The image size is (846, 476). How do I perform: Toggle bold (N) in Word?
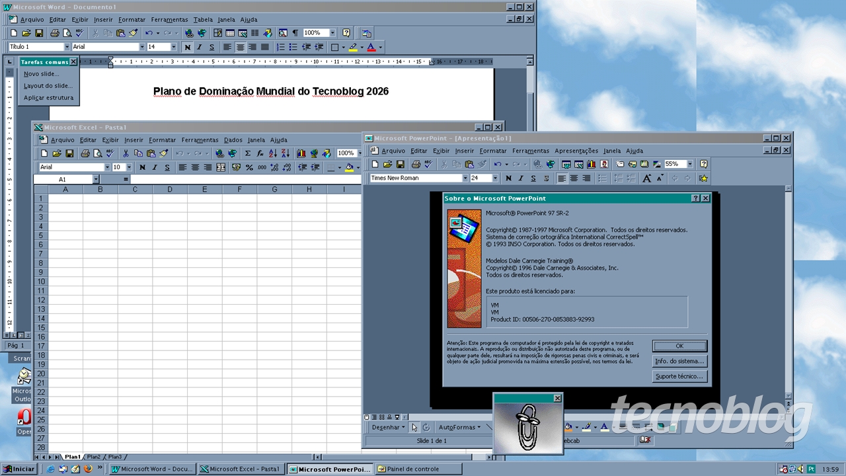click(x=188, y=47)
